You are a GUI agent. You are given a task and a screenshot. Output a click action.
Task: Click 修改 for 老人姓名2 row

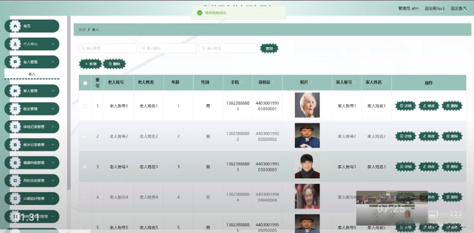pos(428,136)
